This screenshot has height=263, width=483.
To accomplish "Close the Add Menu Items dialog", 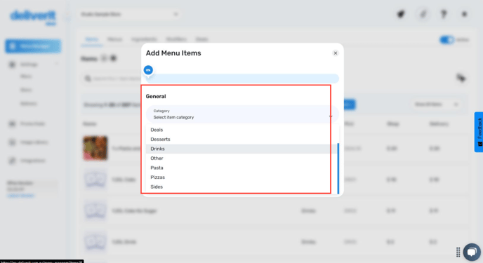I will (336, 53).
